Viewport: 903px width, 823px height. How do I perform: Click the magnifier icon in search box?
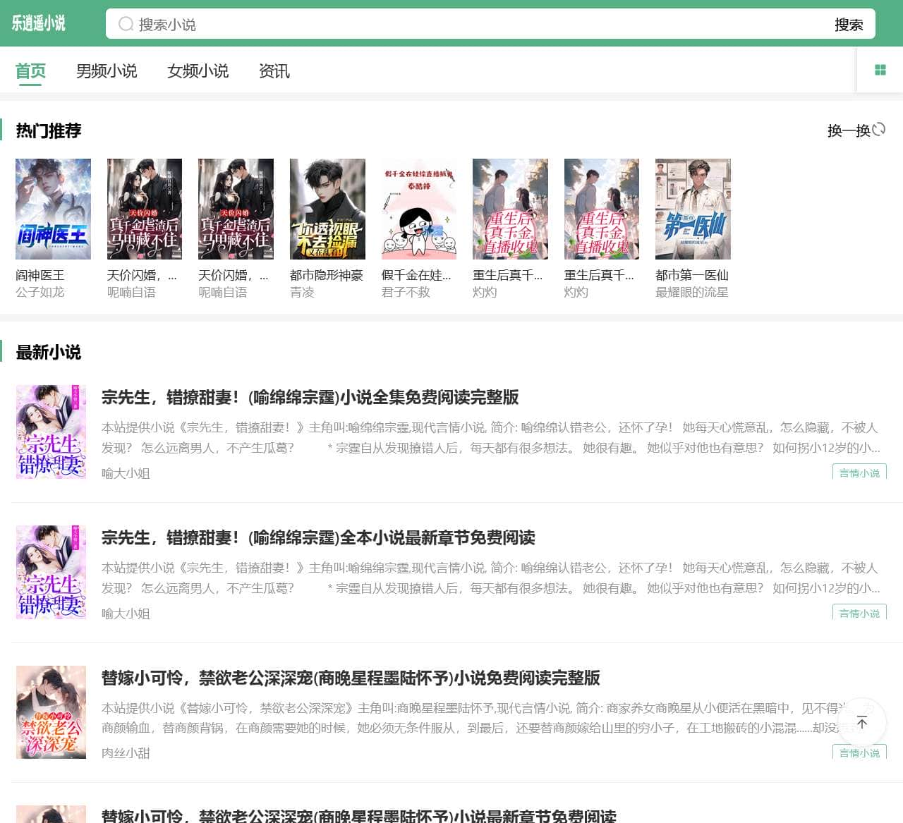click(x=126, y=24)
